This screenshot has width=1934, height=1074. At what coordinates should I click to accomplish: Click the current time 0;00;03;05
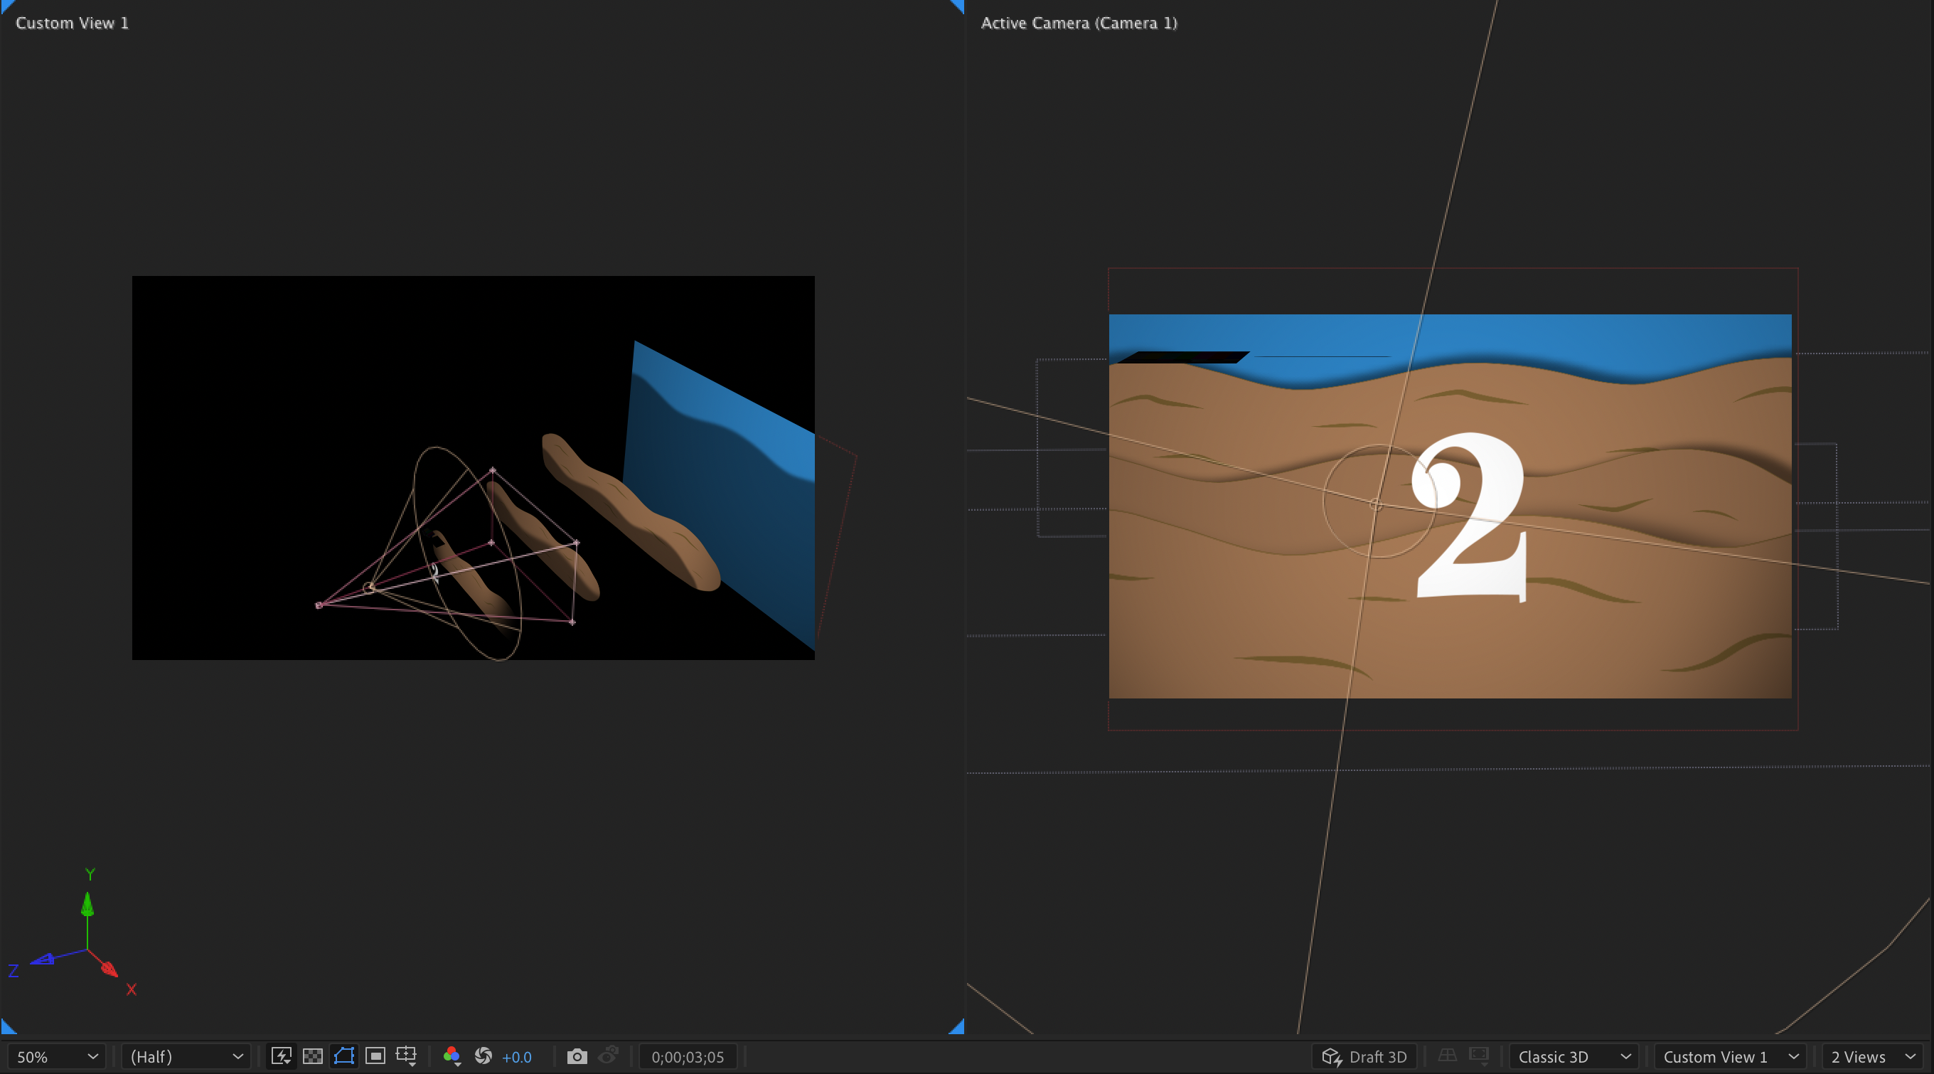coord(687,1056)
